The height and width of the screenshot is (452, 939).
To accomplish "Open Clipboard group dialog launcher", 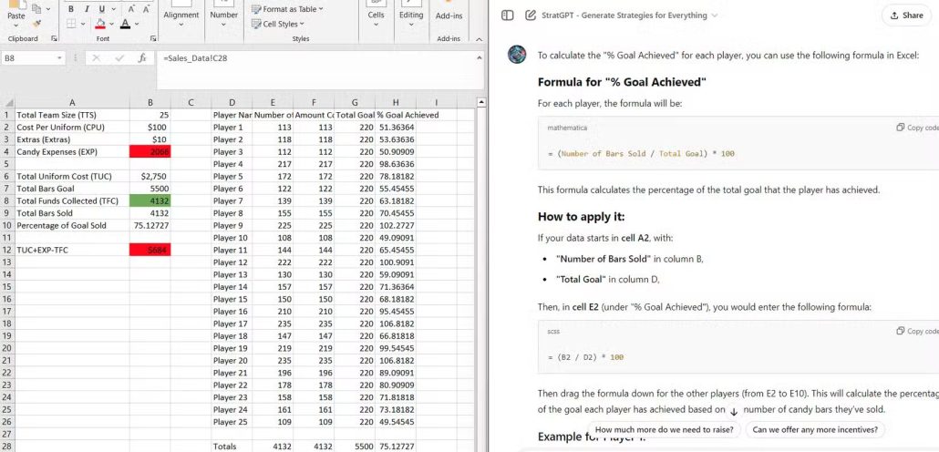I will [x=55, y=38].
